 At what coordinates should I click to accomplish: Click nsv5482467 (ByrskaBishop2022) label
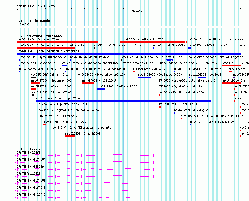63,104
